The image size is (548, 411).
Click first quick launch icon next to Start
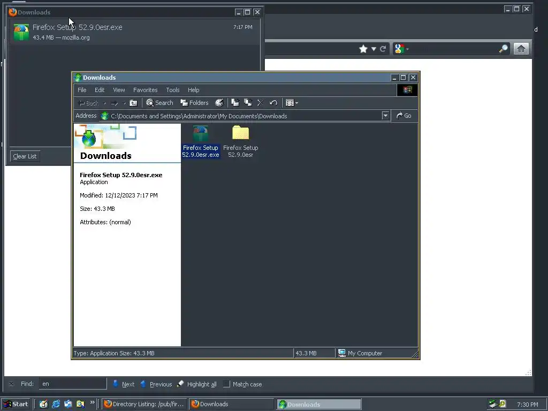pos(43,404)
